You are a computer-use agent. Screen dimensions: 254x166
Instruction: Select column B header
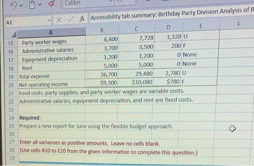click(x=102, y=30)
